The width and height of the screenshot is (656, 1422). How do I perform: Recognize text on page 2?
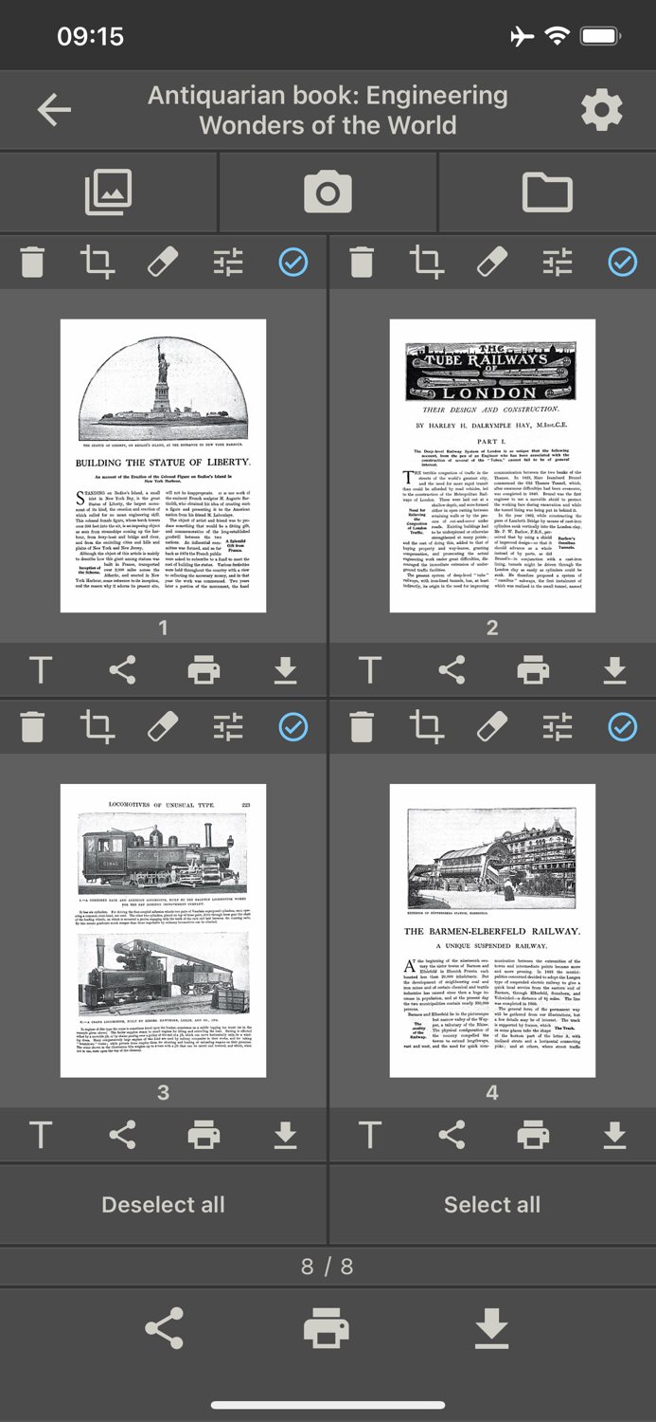point(370,670)
